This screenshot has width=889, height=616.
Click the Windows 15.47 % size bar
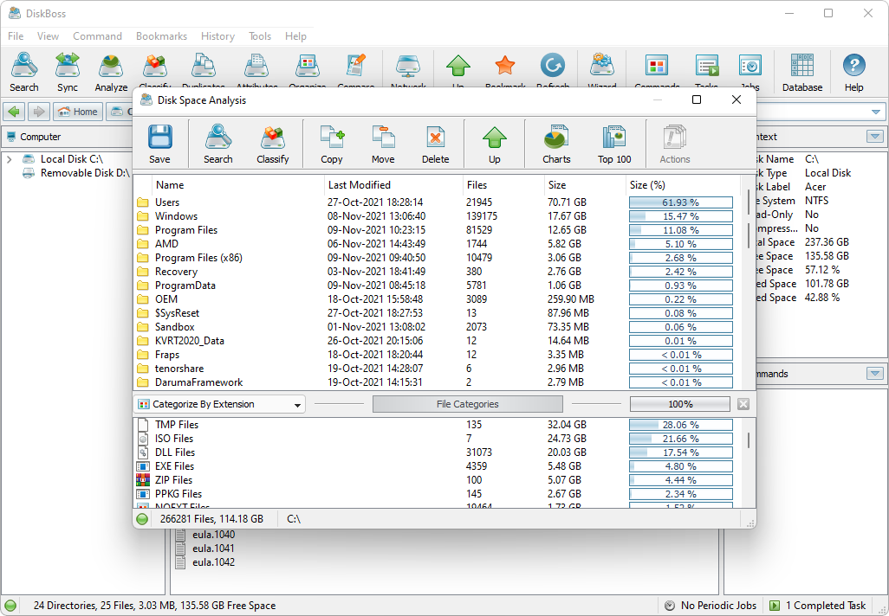click(680, 216)
